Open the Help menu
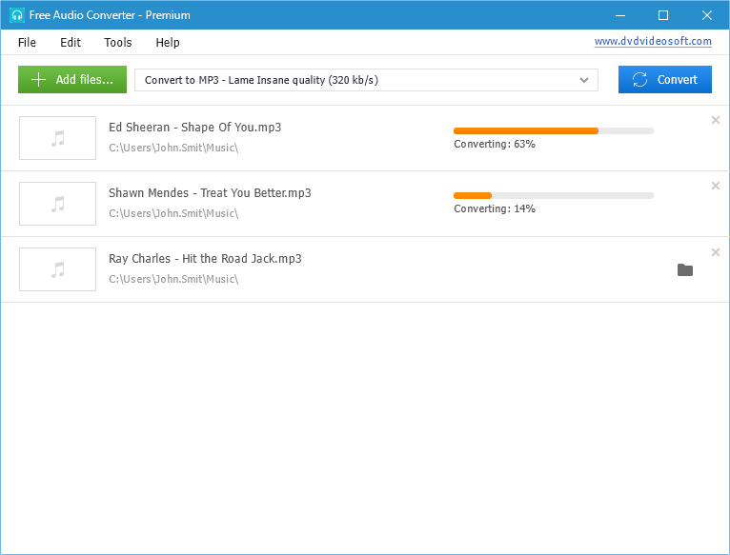The width and height of the screenshot is (730, 555). click(168, 43)
